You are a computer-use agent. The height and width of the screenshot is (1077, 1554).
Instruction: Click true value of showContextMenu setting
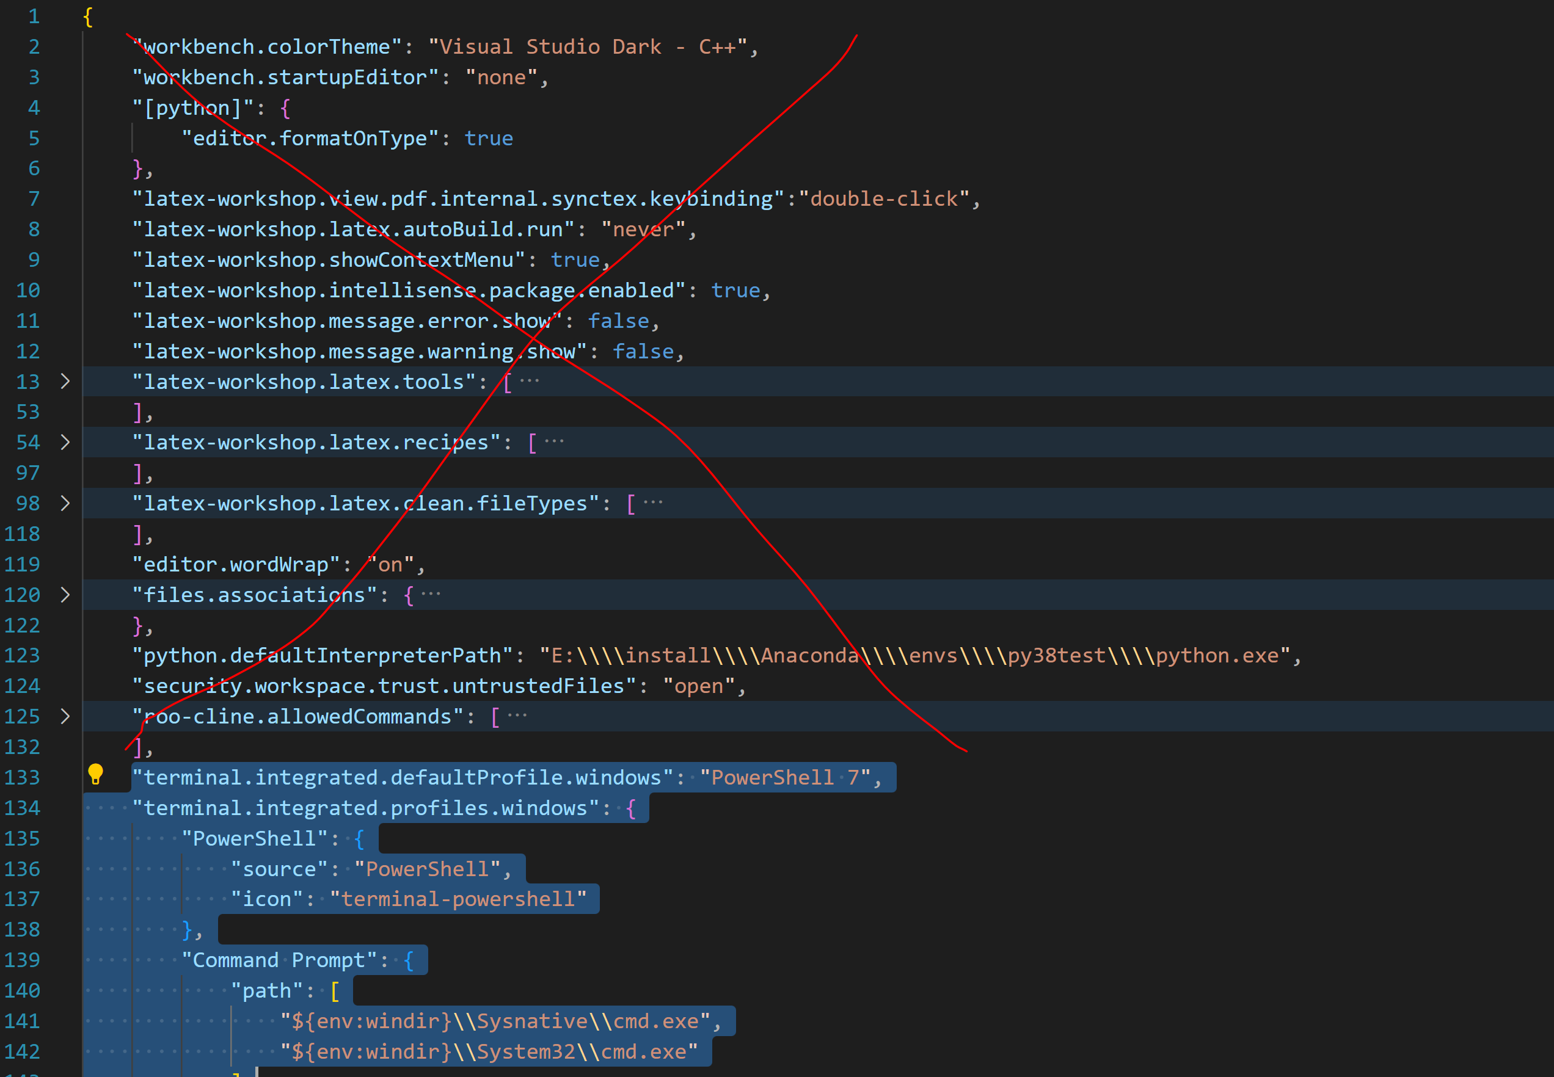click(x=575, y=261)
